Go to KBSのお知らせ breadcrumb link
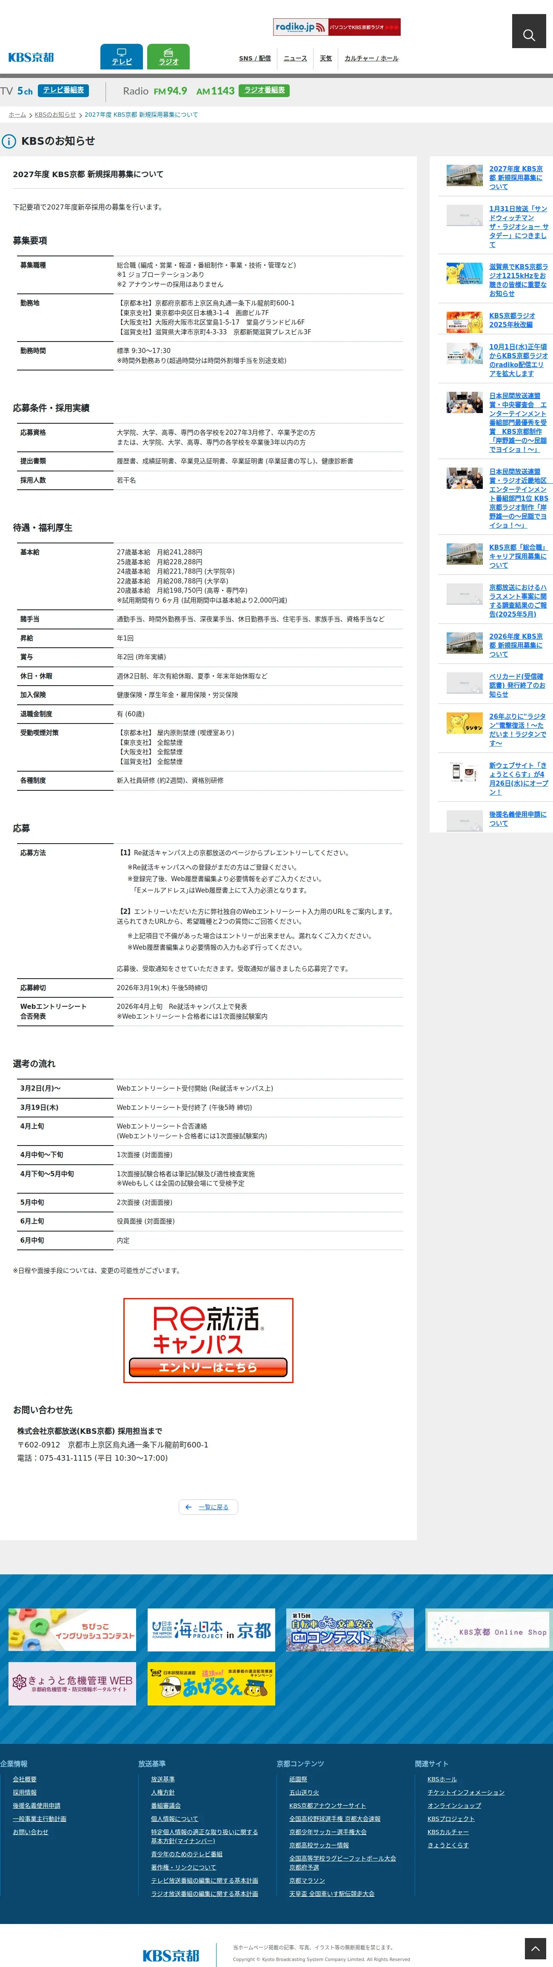 (55, 115)
